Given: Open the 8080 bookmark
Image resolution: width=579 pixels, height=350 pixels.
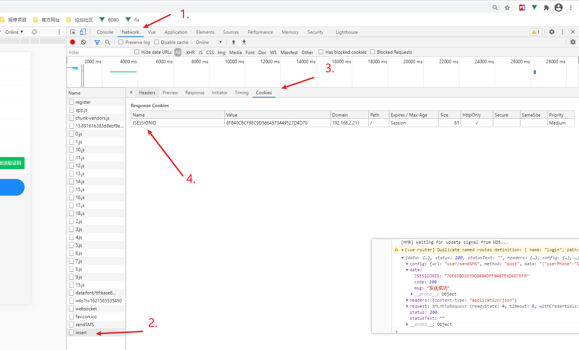Looking at the screenshot, I should (109, 20).
